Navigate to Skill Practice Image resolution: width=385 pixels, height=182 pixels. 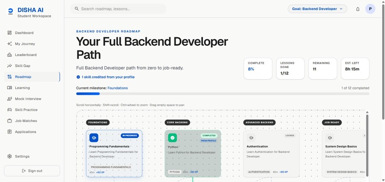(x=32, y=110)
